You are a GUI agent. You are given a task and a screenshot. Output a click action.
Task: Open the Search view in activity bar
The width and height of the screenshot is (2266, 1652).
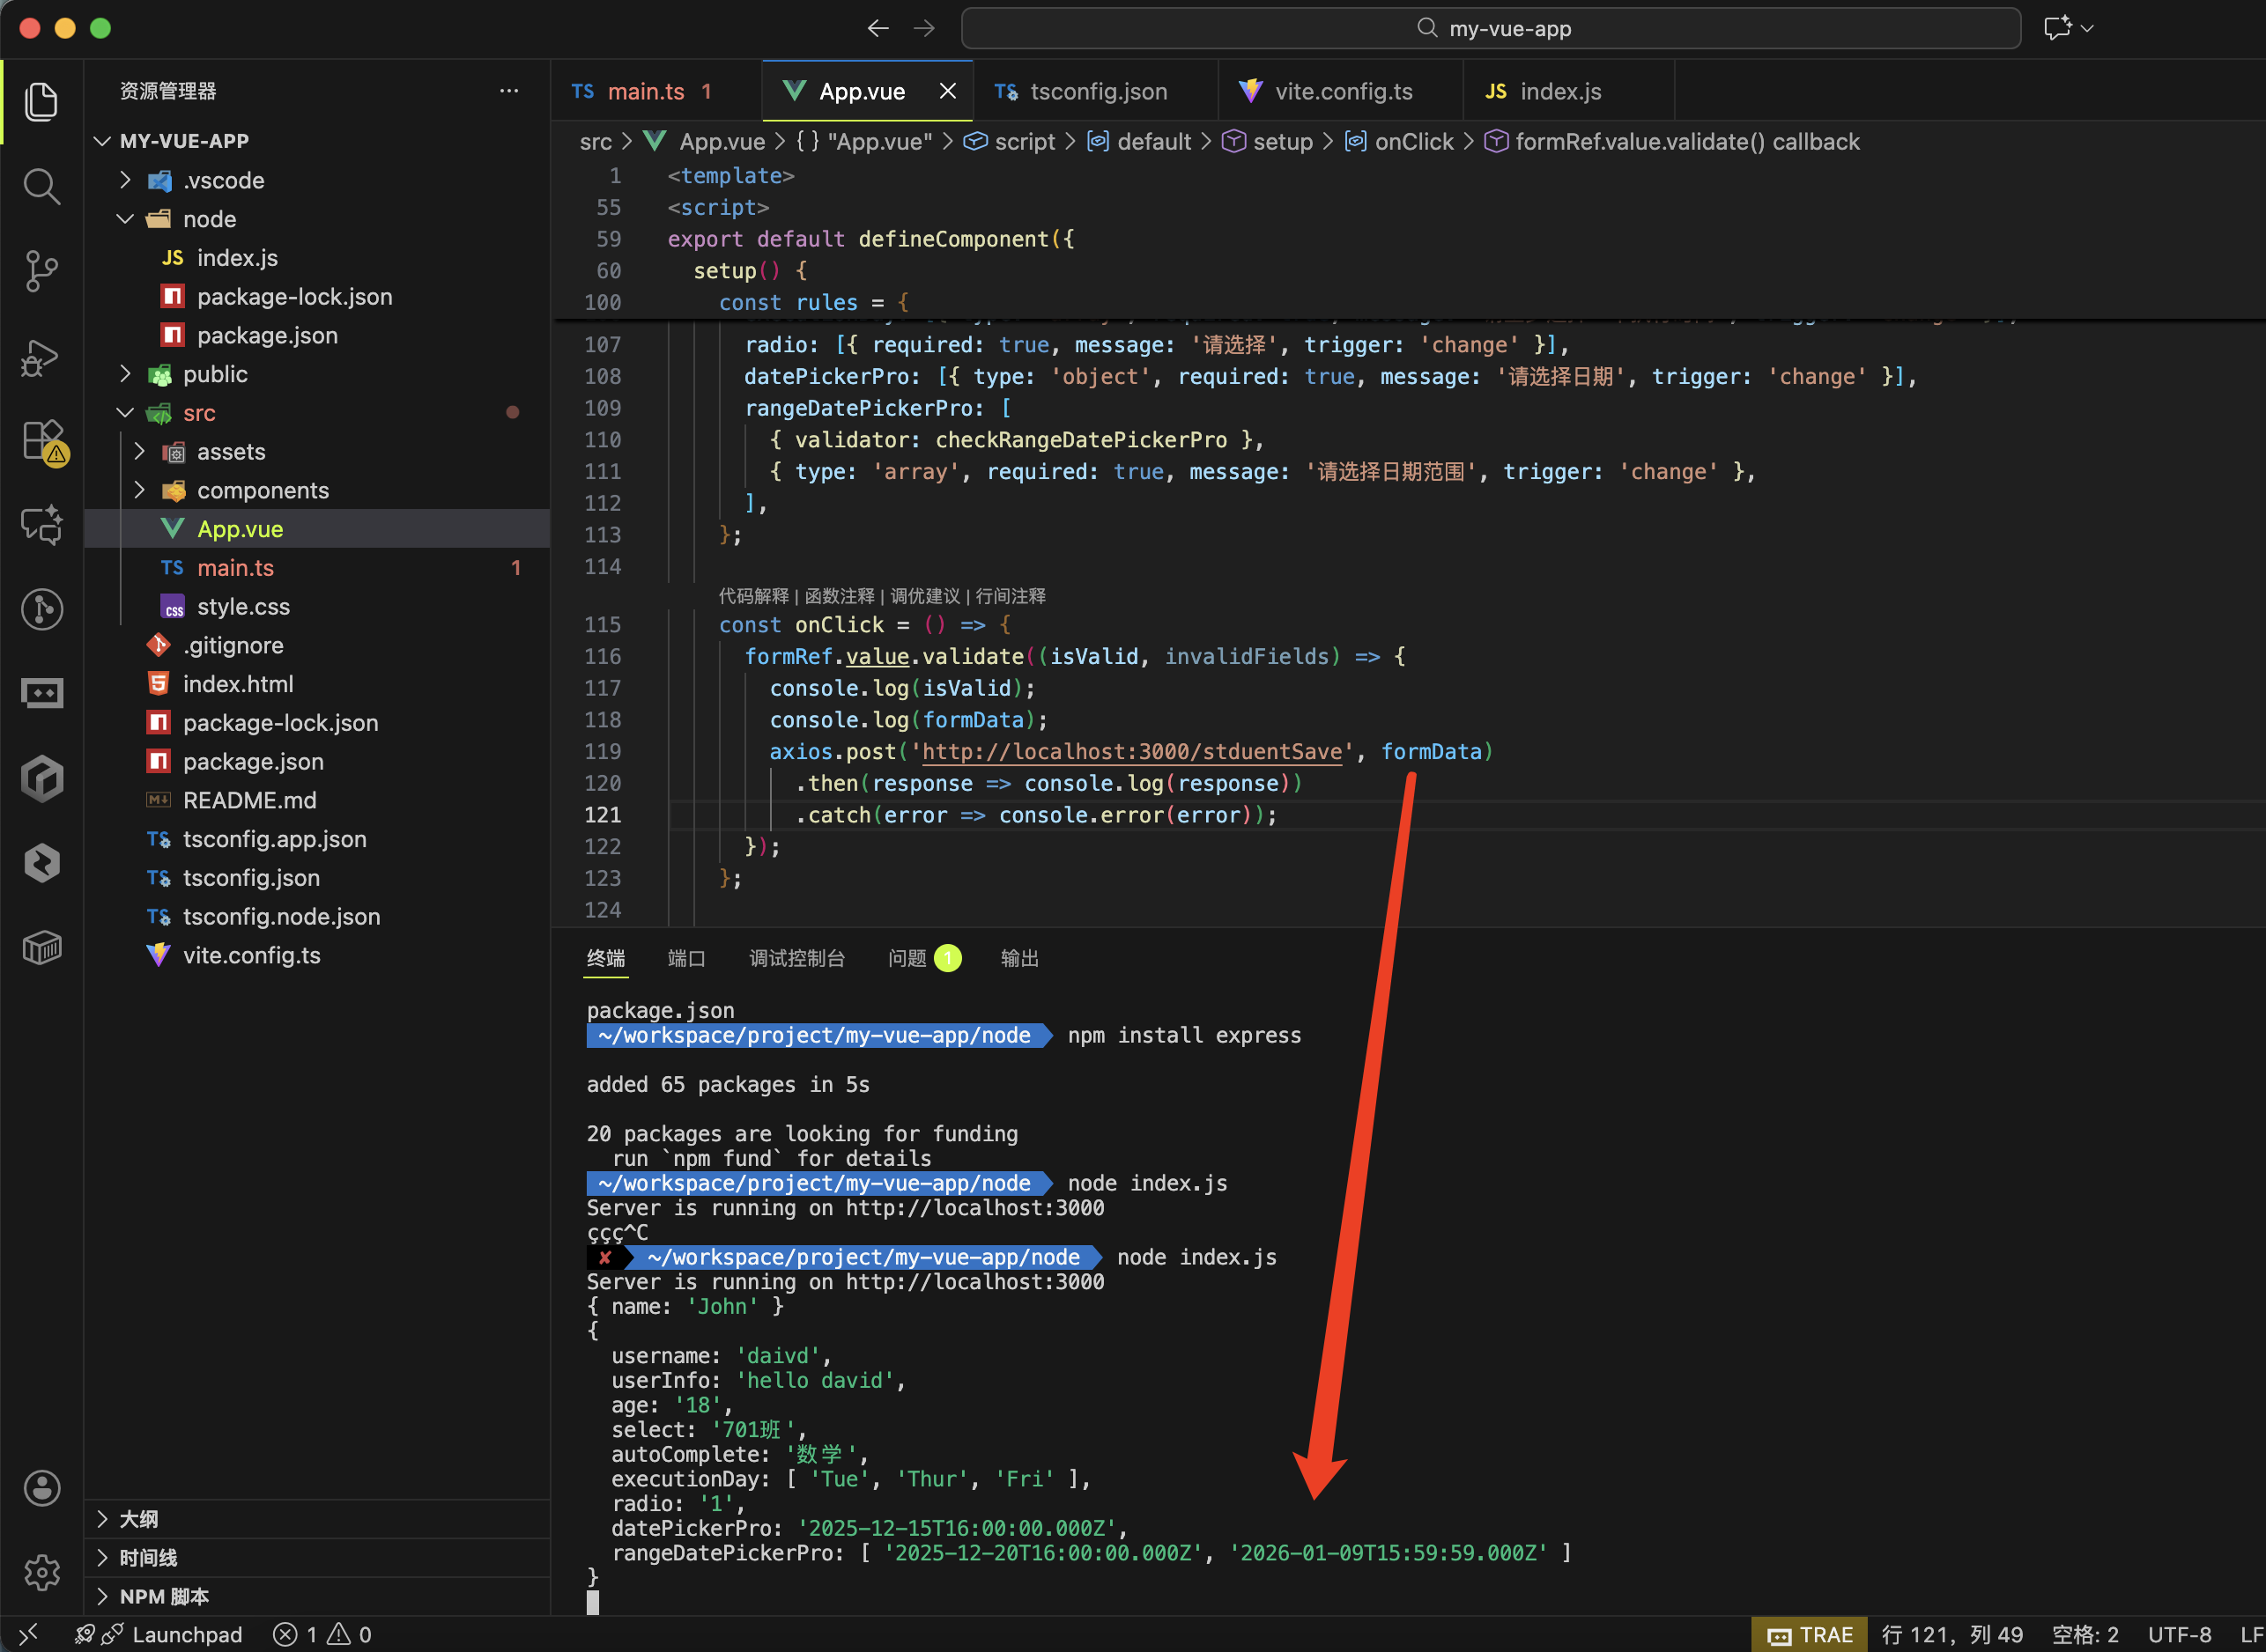(41, 186)
